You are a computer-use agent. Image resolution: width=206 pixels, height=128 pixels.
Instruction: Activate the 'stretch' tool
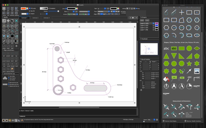[x=16, y=41]
